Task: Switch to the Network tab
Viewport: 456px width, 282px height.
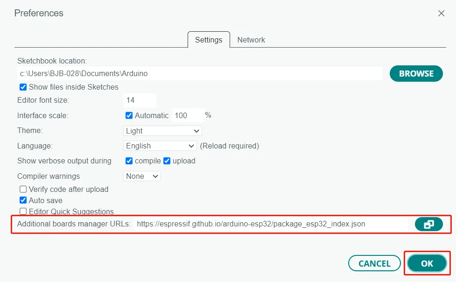Action: point(251,40)
